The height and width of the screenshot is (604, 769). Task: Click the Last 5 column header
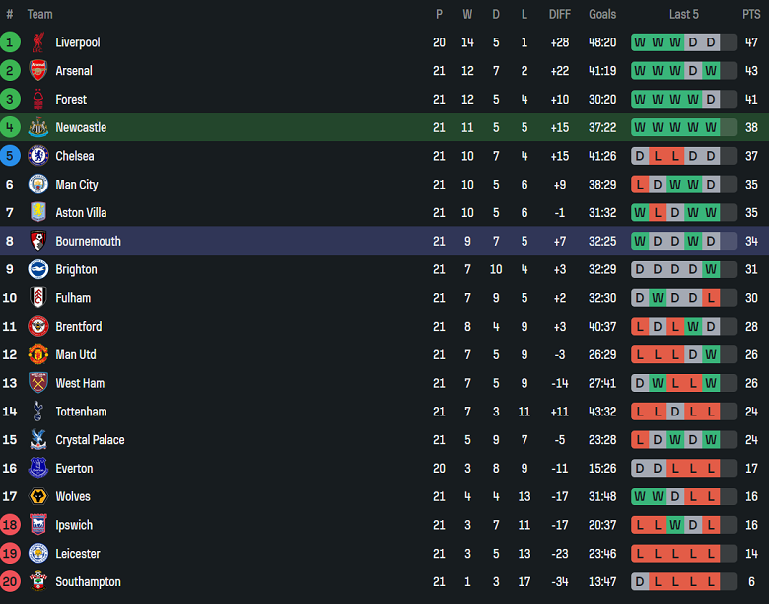[684, 14]
